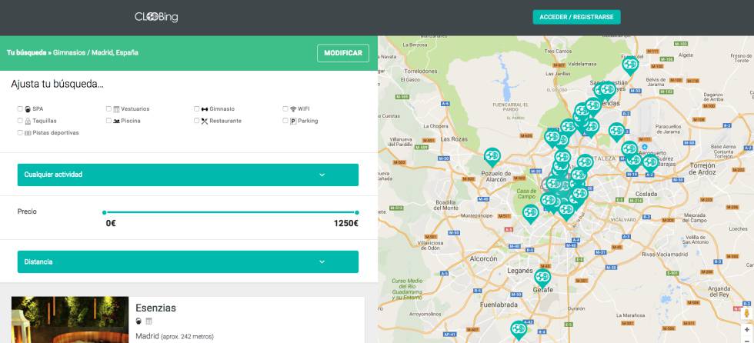Check the Gimnasio filter box
754x343 pixels.
coord(197,108)
